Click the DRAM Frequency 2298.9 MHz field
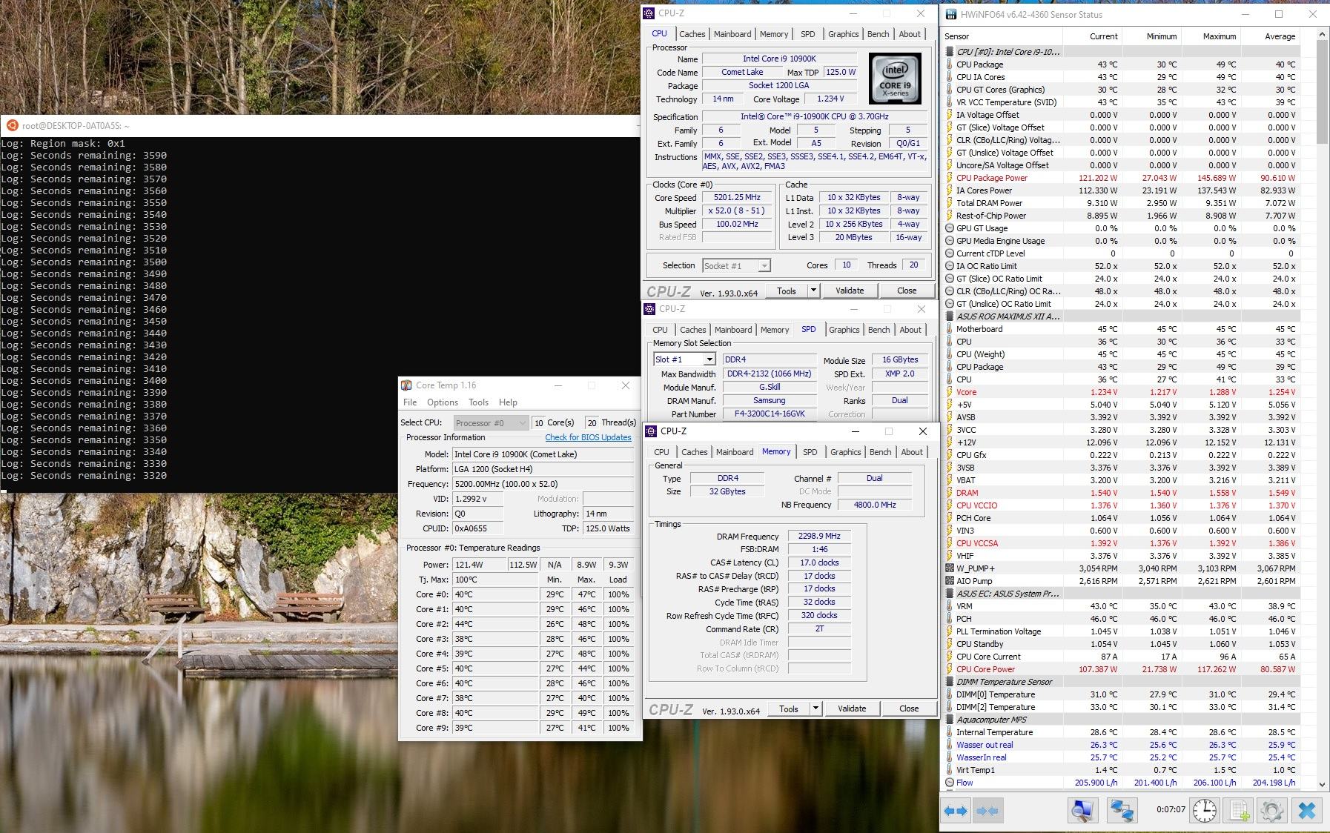The height and width of the screenshot is (833, 1330). [819, 536]
